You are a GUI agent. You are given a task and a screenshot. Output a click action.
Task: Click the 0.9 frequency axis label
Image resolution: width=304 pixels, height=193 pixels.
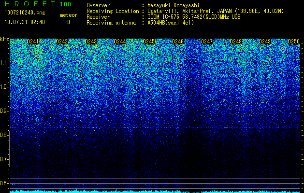tap(4, 111)
